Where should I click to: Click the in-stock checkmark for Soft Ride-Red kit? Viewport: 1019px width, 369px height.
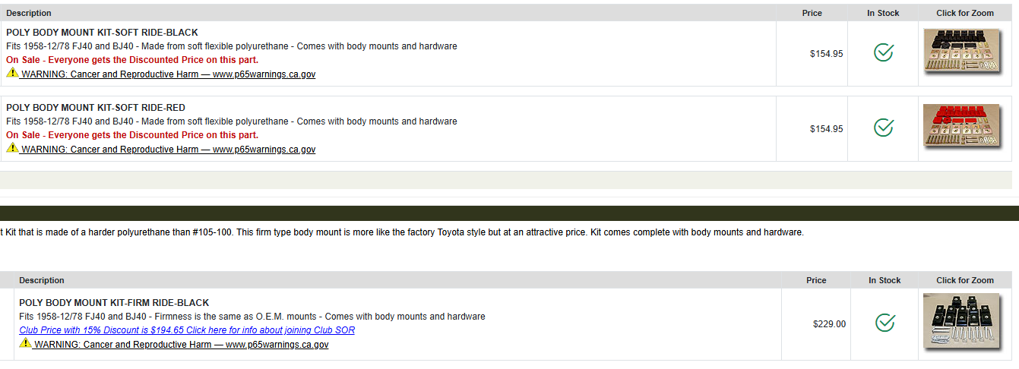point(883,128)
